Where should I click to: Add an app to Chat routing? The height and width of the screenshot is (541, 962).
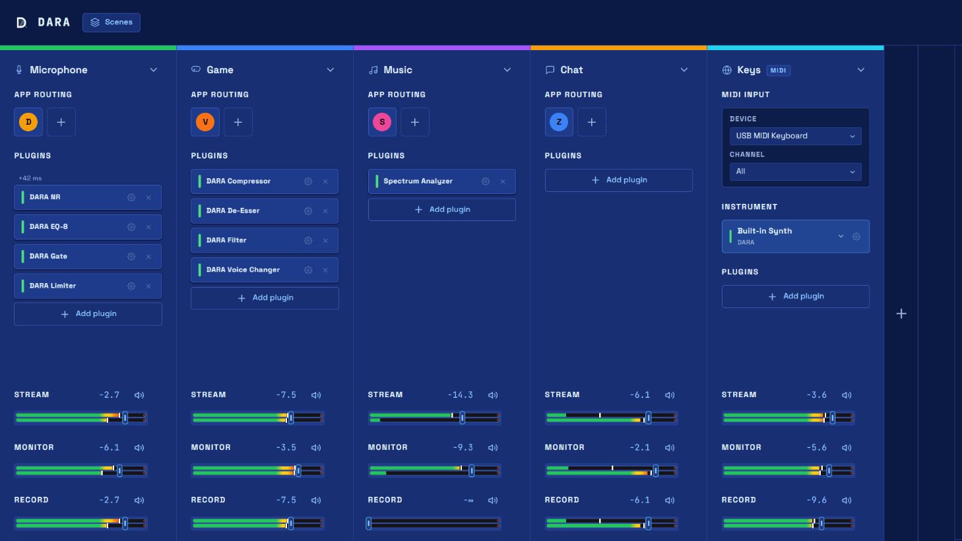(x=592, y=122)
